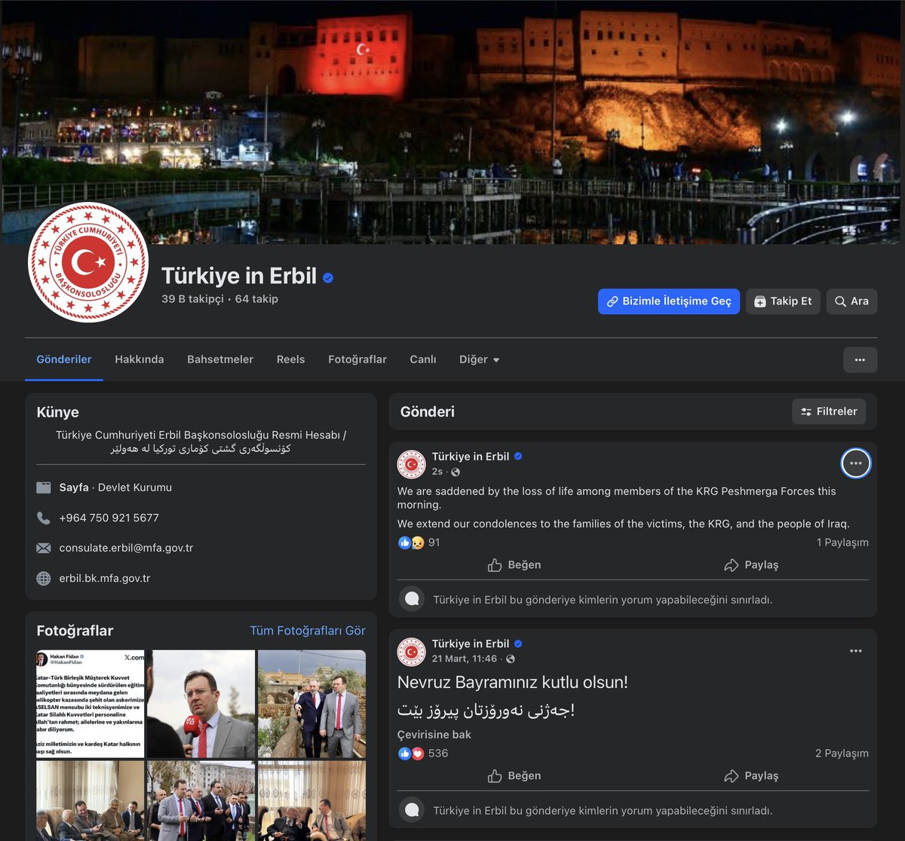The width and height of the screenshot is (905, 841).
Task: Click the Çevirisine bak translation link
Action: click(x=434, y=734)
